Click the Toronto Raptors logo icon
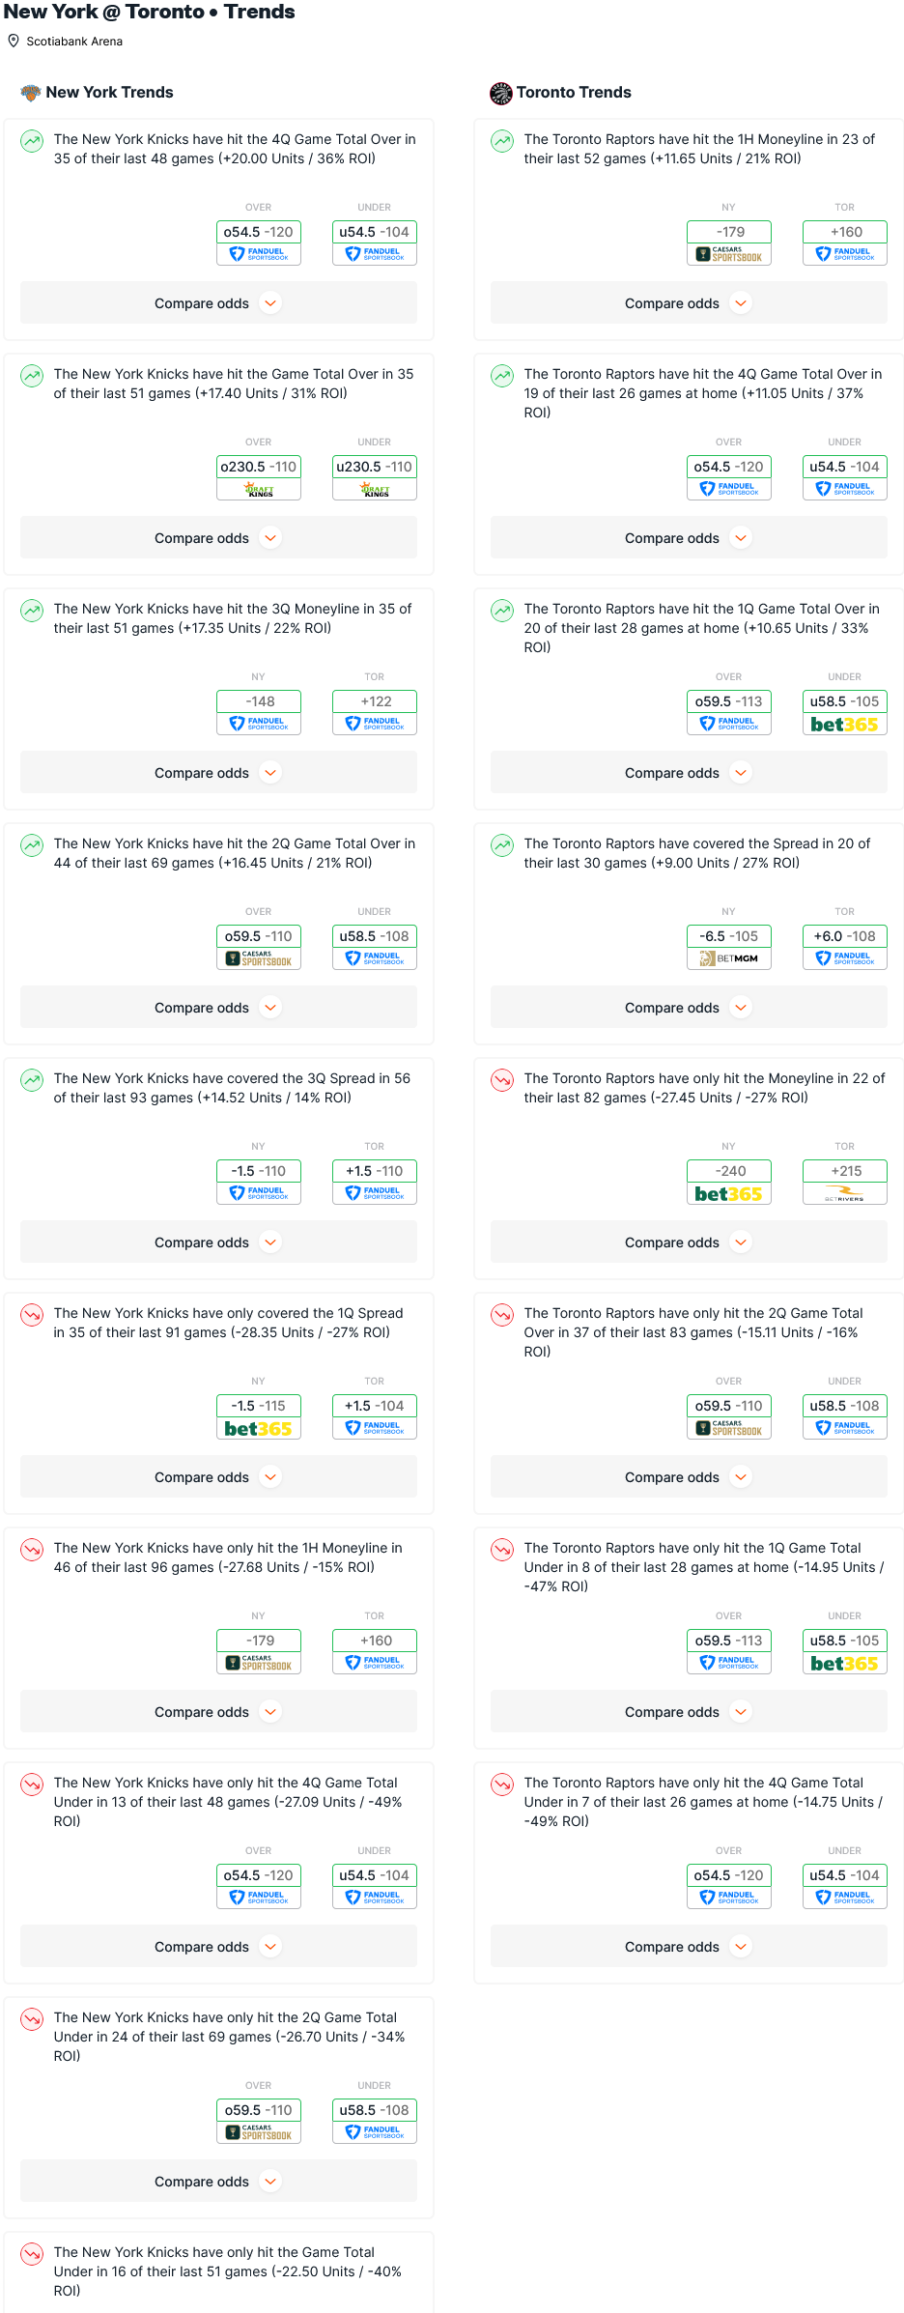Image resolution: width=904 pixels, height=2313 pixels. [x=501, y=93]
